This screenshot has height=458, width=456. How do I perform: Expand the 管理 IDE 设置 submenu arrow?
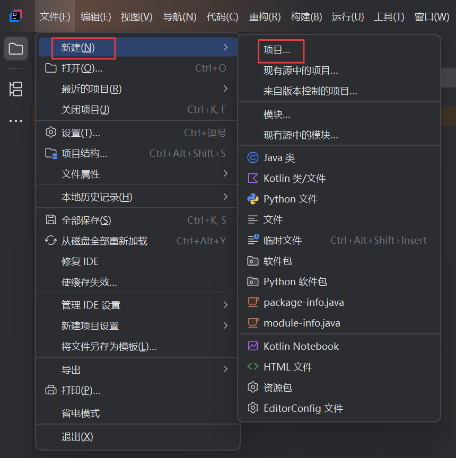click(225, 305)
